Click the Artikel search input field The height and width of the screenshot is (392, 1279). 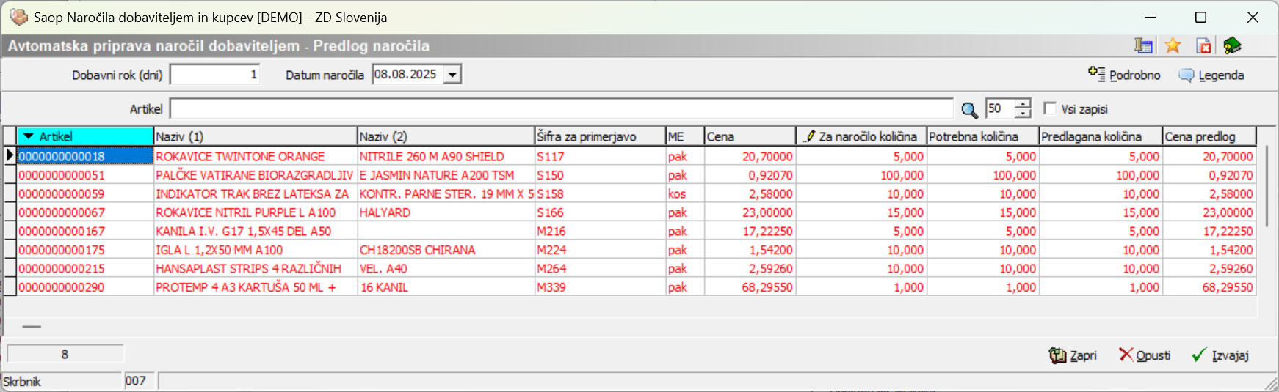tap(562, 108)
